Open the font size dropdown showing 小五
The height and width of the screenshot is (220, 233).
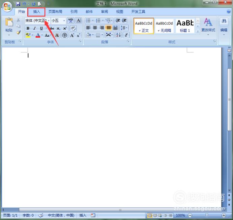pos(64,21)
